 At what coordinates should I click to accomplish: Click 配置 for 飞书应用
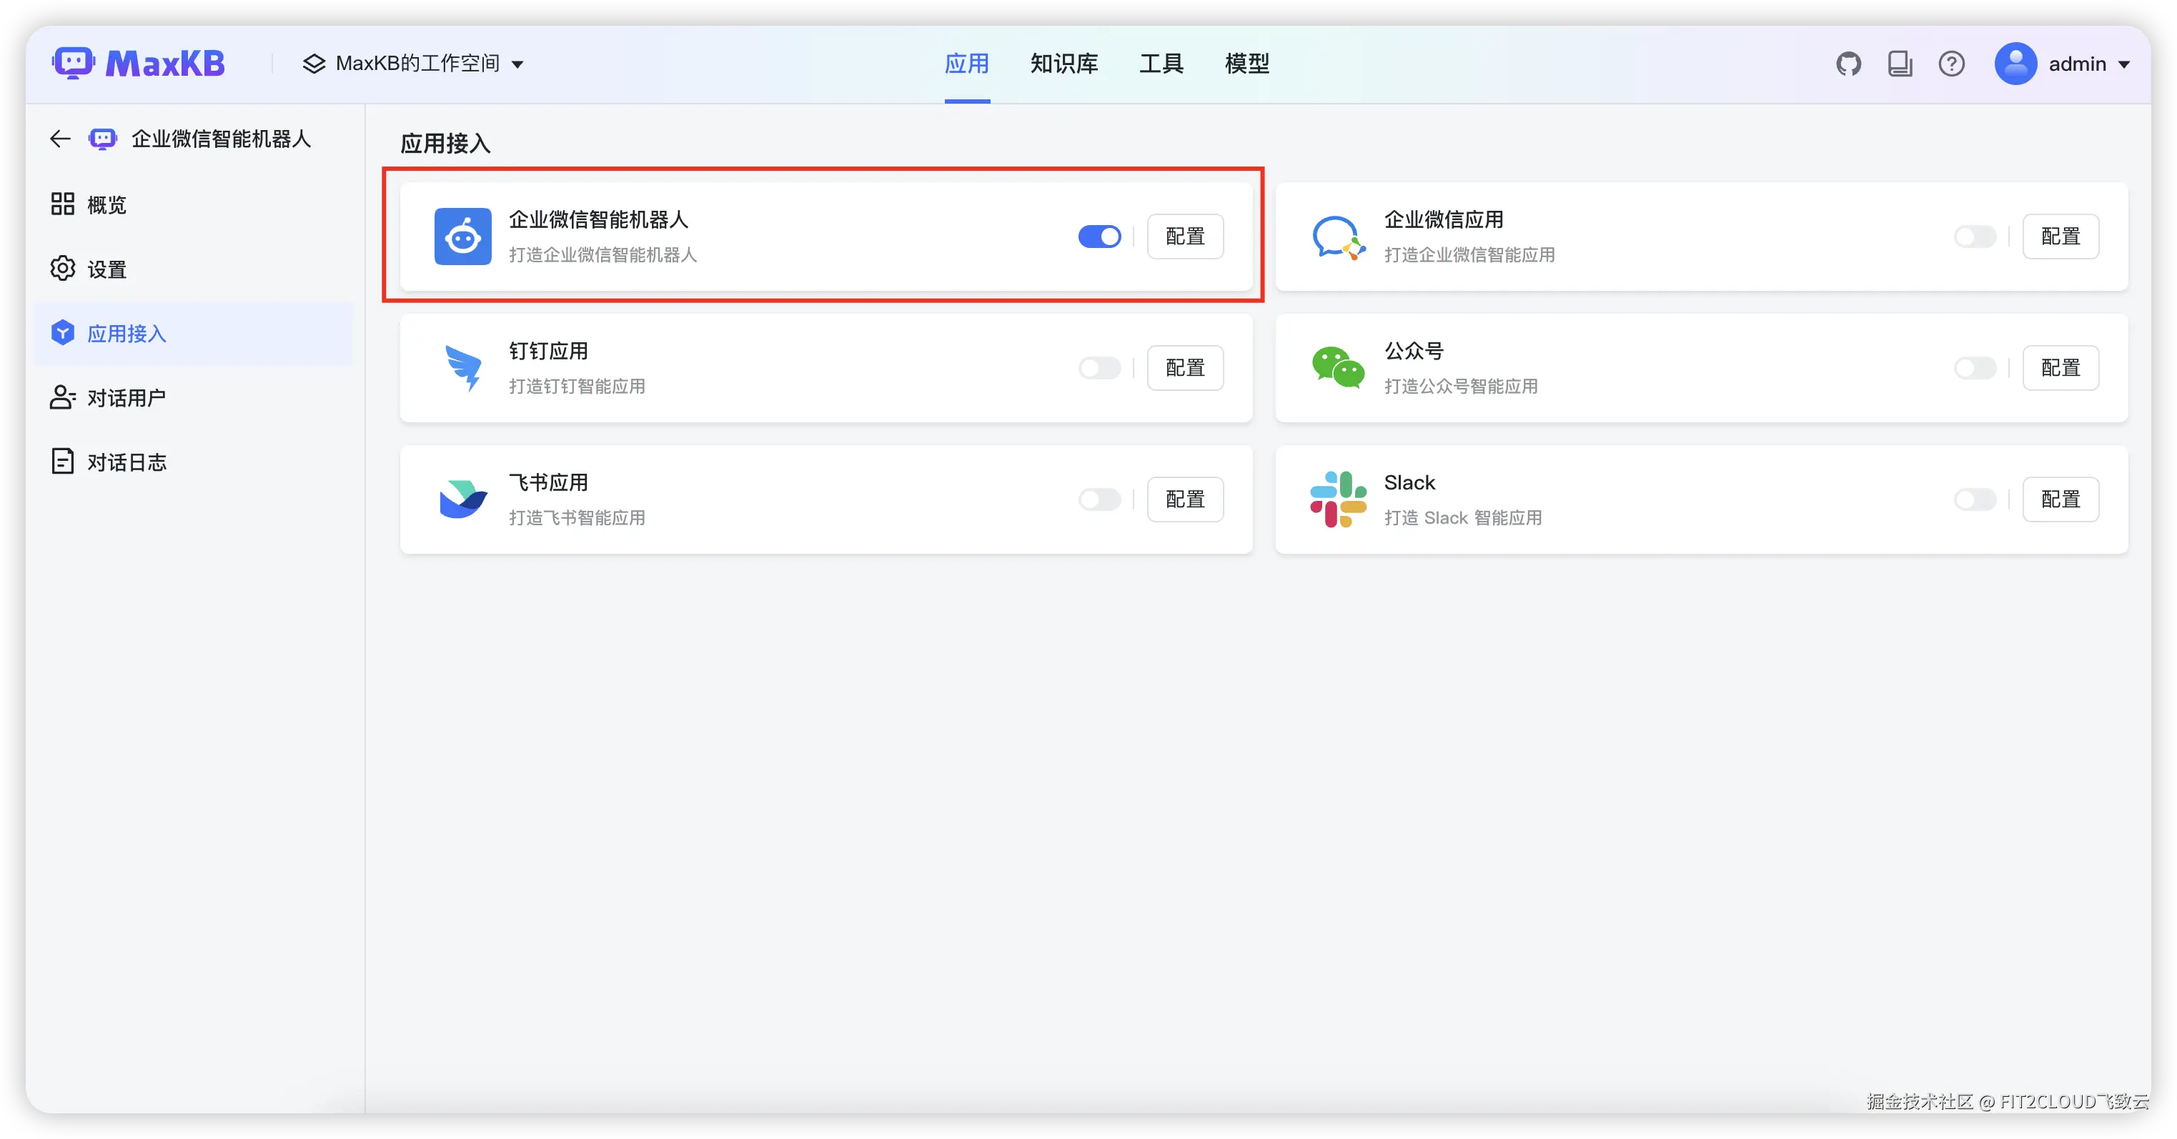[1185, 499]
